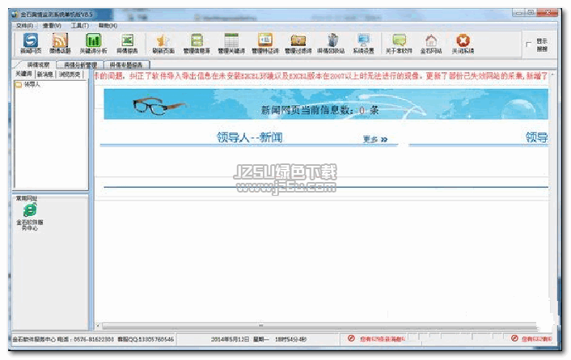Screen dimensions: 571x360
Task: Open the 微博话题 RSS weibo toolbar icon
Action: (60, 43)
